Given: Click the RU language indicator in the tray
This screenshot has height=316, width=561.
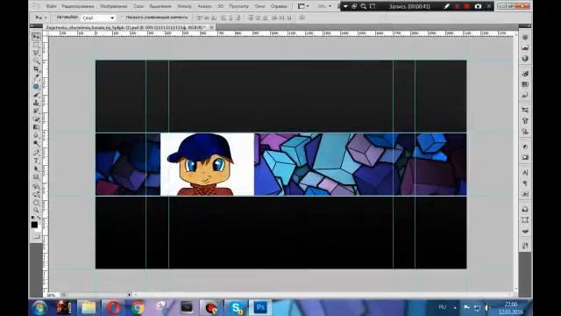Looking at the screenshot, I should click(x=443, y=307).
